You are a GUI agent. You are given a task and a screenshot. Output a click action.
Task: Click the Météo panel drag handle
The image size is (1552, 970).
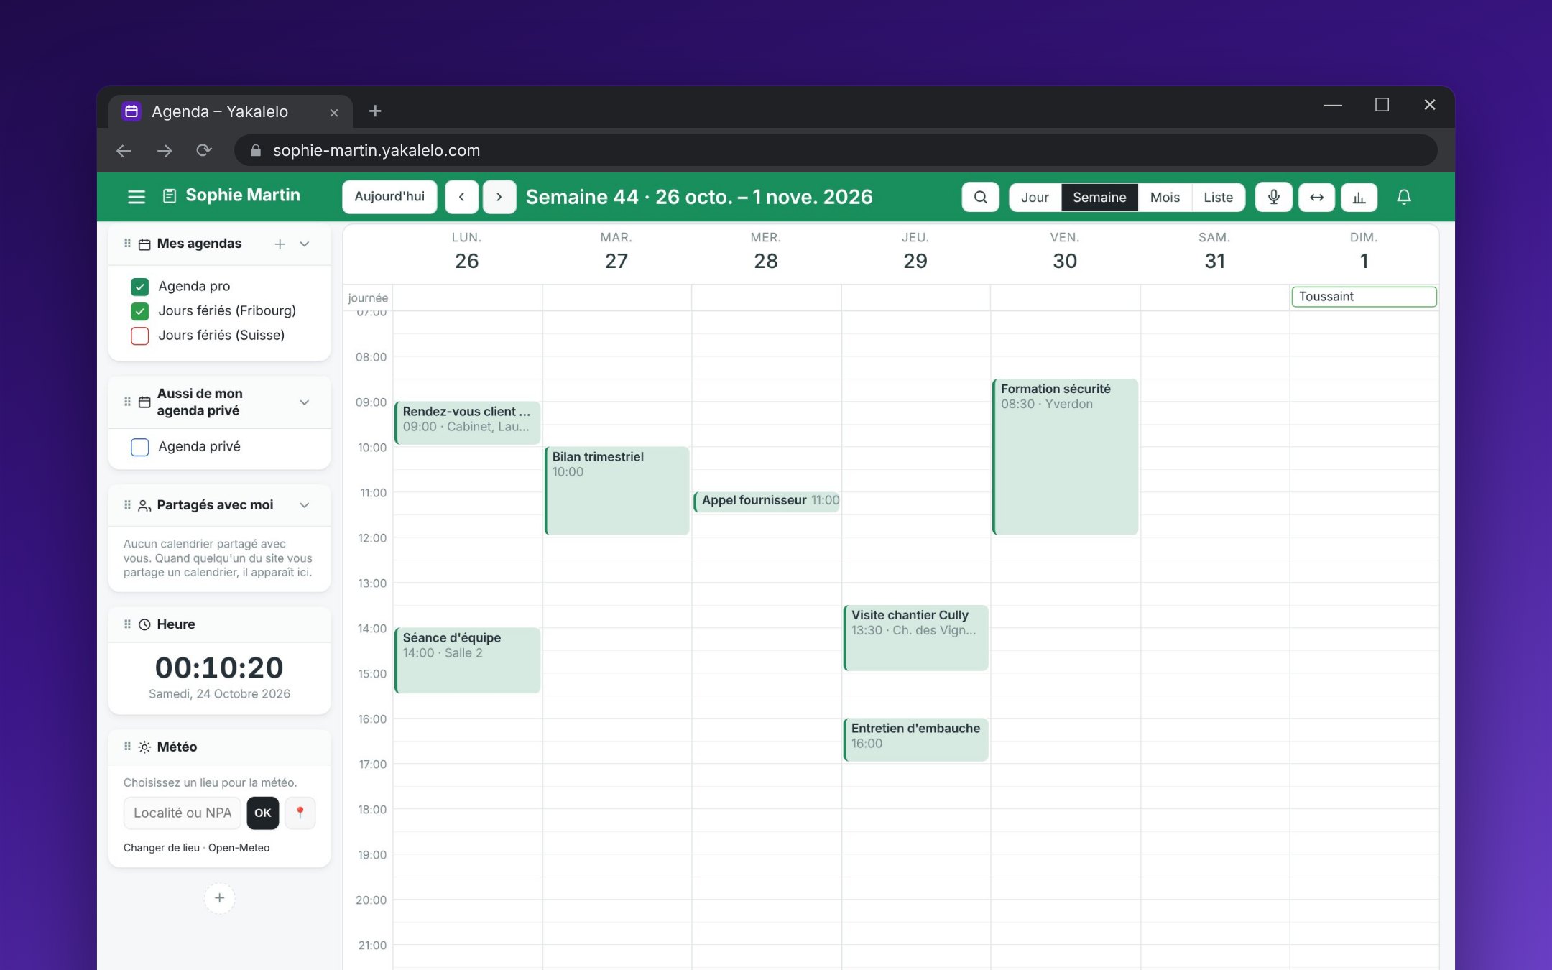pos(127,747)
